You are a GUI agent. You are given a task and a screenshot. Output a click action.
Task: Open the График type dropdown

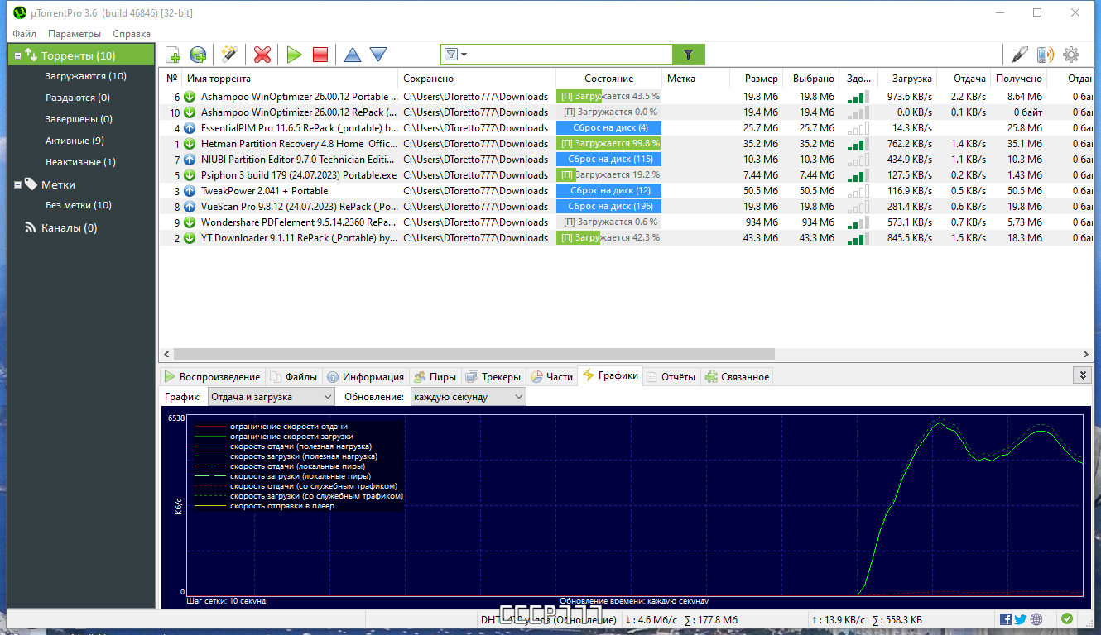click(x=272, y=397)
